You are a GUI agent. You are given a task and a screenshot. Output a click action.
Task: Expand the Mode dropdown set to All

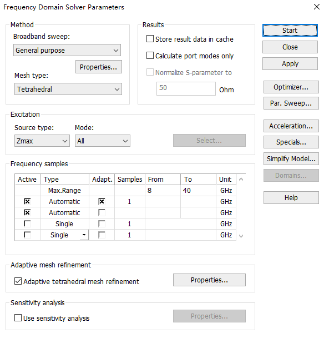(x=103, y=141)
